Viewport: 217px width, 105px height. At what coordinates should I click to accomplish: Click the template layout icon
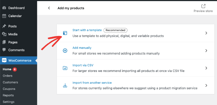[x=65, y=33]
